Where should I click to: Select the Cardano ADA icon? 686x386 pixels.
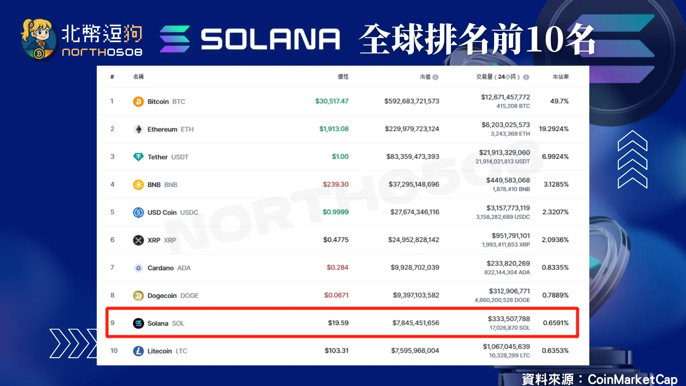pos(139,267)
